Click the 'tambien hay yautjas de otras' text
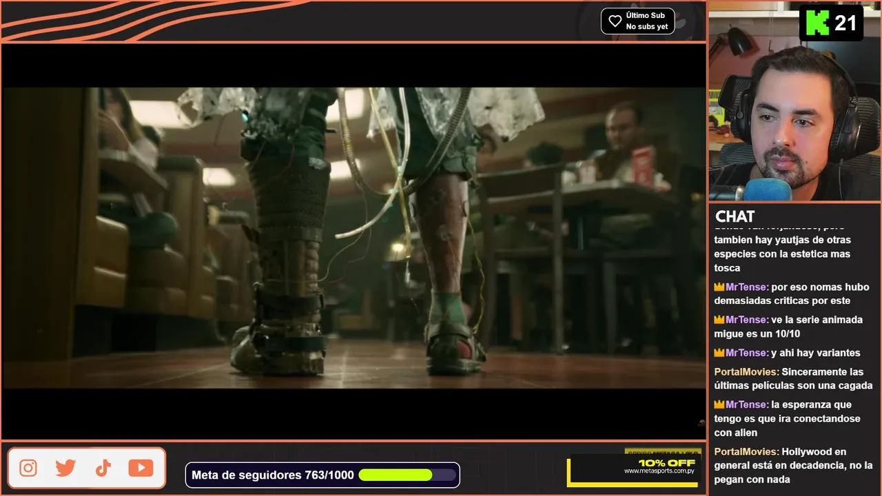 coord(782,240)
